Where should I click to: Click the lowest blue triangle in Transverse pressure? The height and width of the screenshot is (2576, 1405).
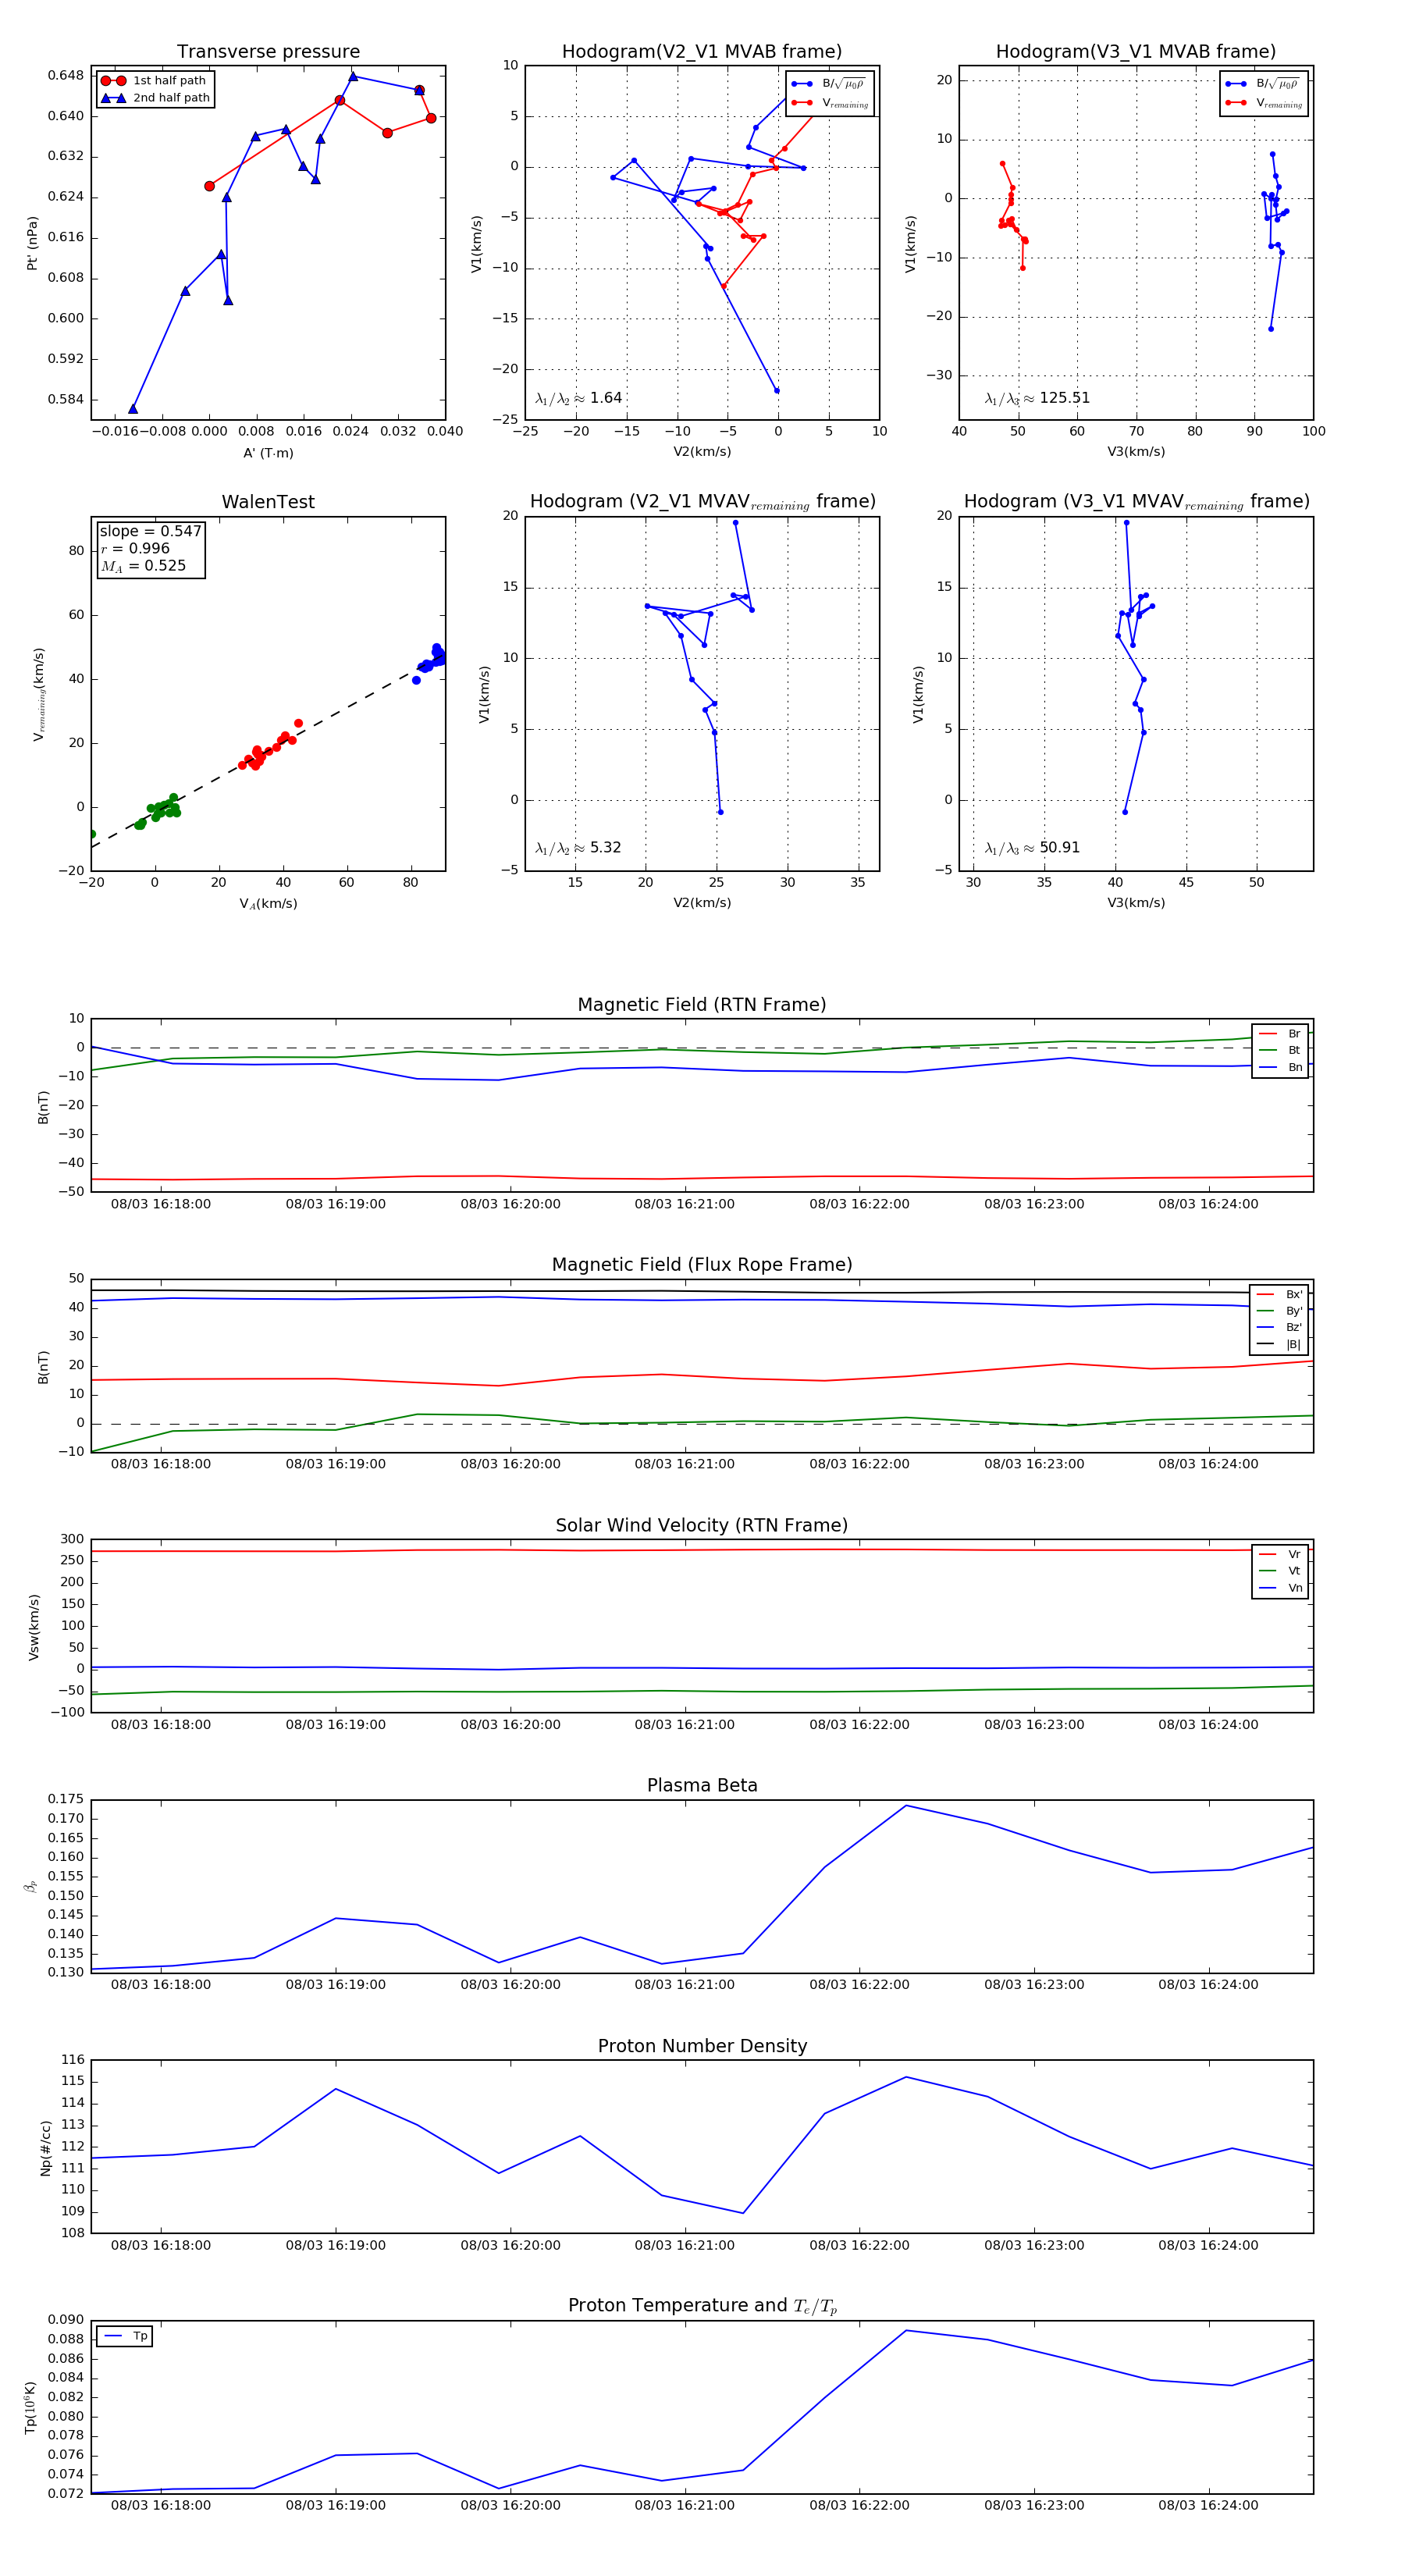tap(133, 408)
